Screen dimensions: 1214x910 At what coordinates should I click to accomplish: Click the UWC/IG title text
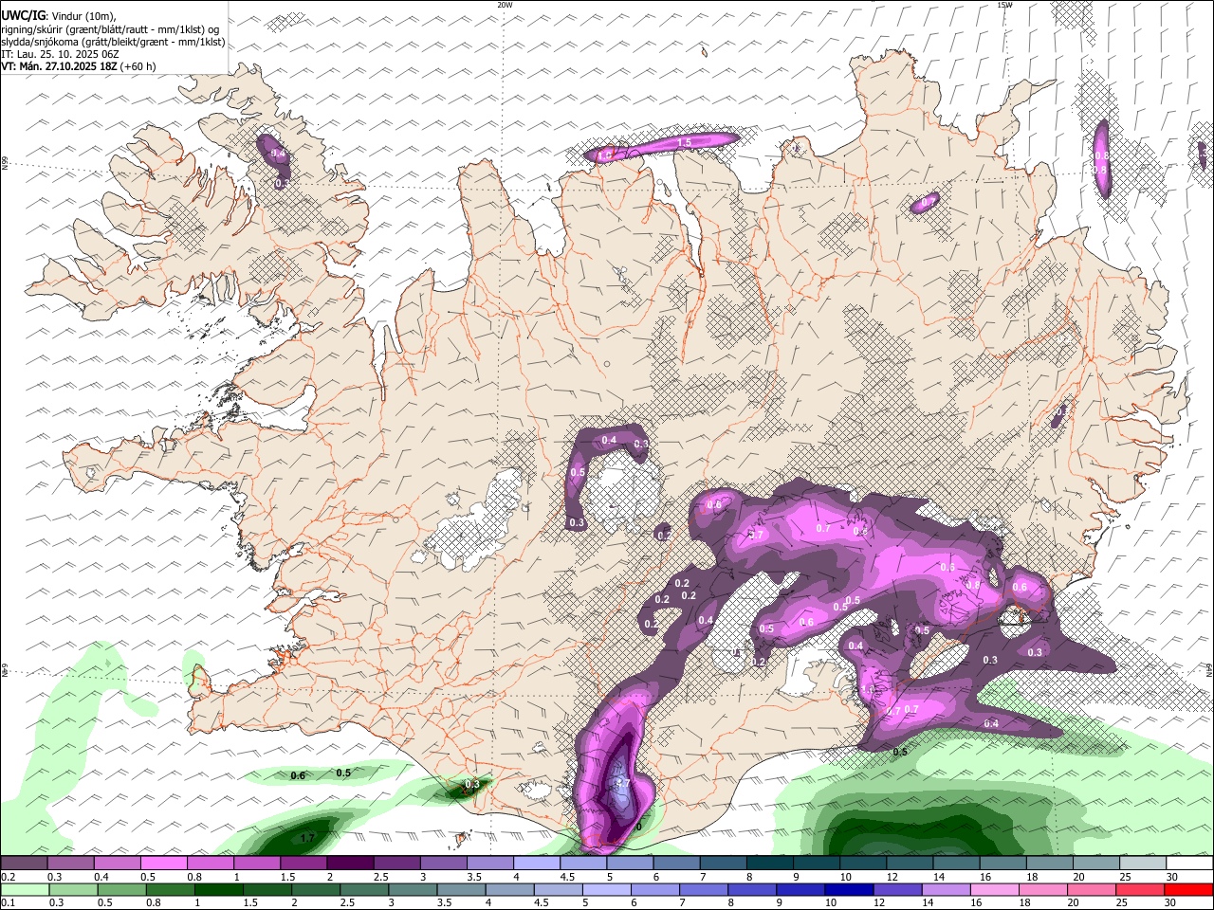tap(22, 15)
